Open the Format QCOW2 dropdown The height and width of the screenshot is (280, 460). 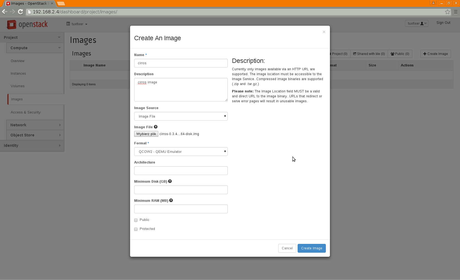click(181, 151)
